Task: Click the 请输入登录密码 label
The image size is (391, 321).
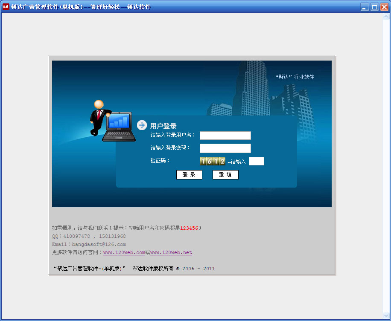Action: tap(170, 148)
